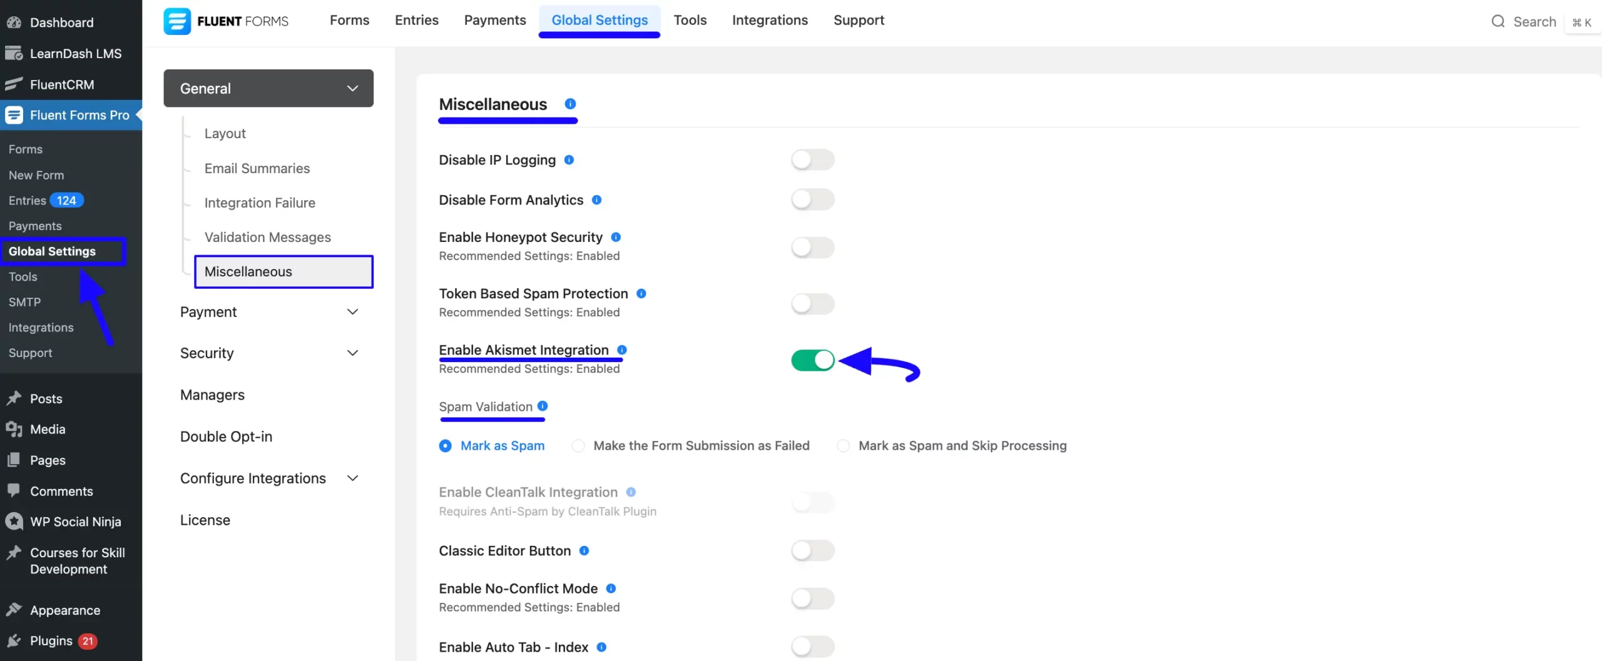The image size is (1602, 661).
Task: Click New Form in WordPress sidebar
Action: 36,175
